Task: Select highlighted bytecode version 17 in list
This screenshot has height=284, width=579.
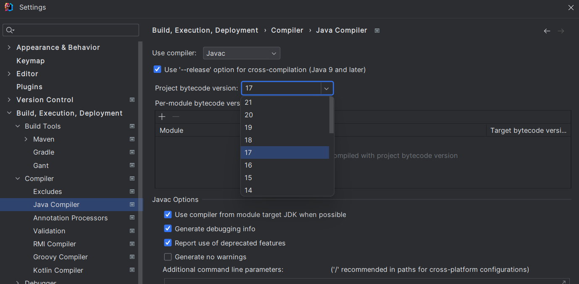Action: click(285, 152)
